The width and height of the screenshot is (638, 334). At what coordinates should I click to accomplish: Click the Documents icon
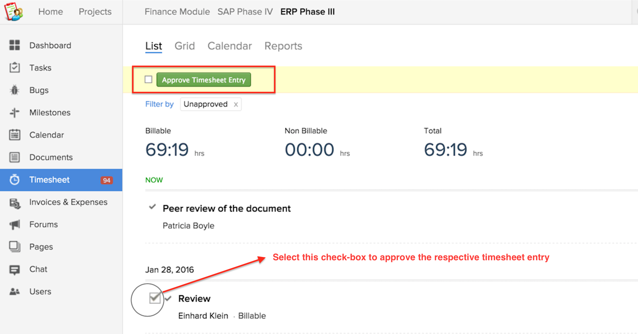15,157
